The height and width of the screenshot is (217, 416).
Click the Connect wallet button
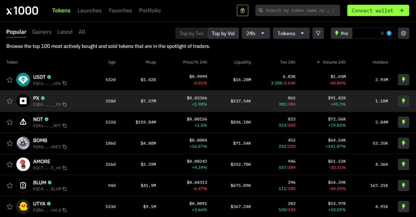pos(378,10)
